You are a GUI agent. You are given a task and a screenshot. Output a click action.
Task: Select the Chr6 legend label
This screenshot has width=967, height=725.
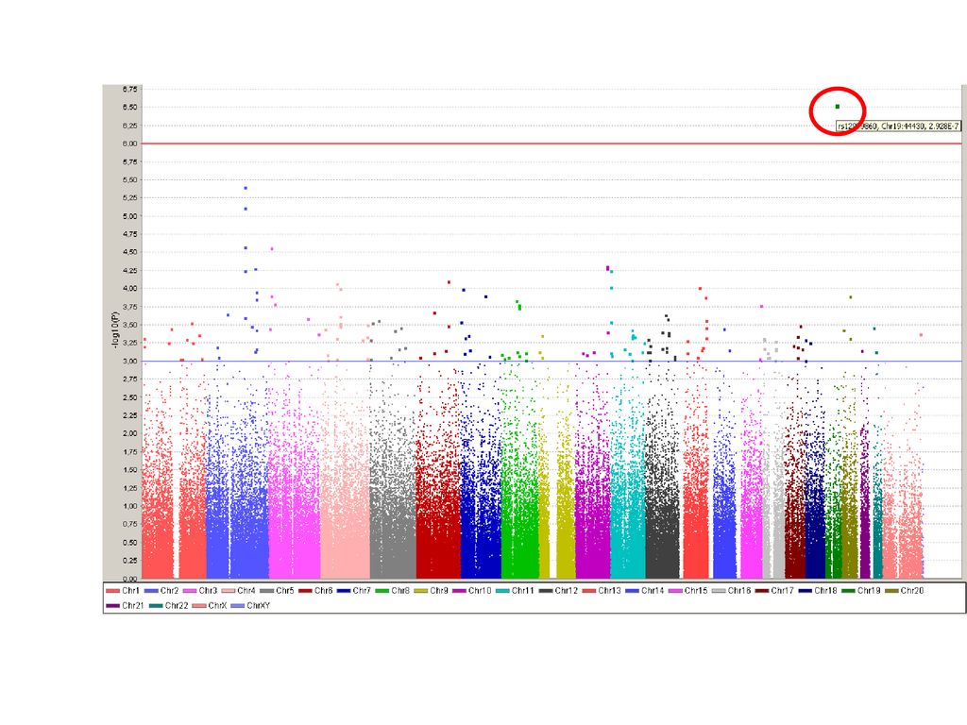pyautogui.click(x=323, y=591)
